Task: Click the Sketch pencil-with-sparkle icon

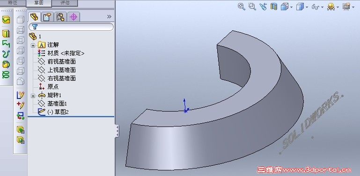Action: (21, 95)
